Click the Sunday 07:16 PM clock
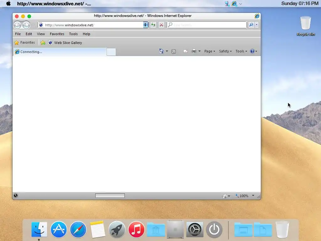Screen dimensions: 321x241 pos(300,3)
